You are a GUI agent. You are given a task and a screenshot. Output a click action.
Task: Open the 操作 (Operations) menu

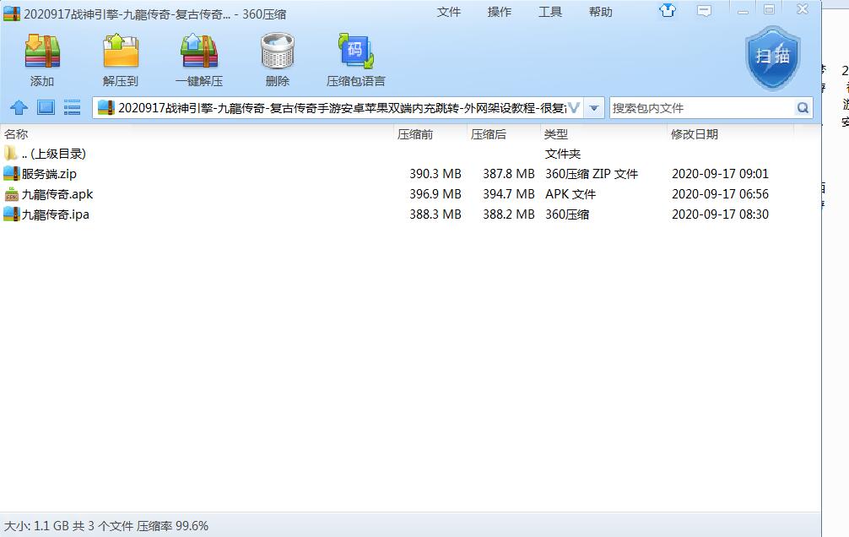tap(500, 12)
